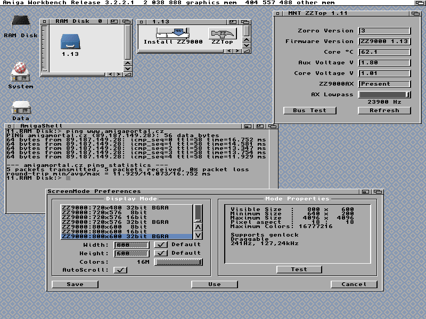Toggle the Width Default checkbox
The height and width of the screenshot is (319, 426).
160,245
